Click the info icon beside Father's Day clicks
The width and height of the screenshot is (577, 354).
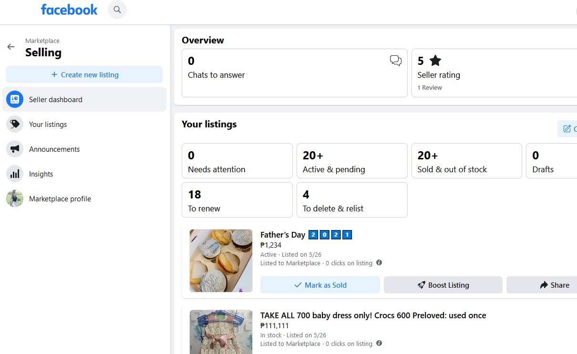click(379, 263)
